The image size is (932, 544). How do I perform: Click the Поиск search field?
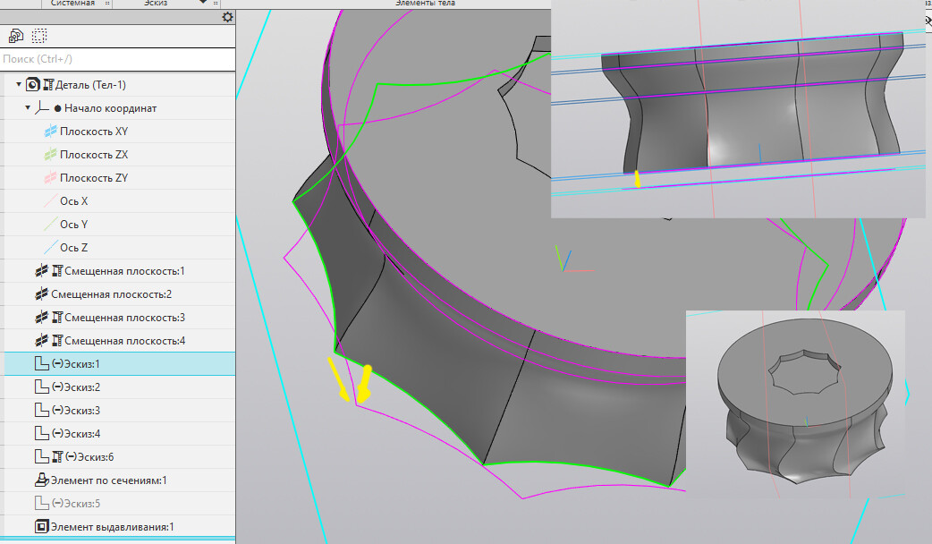coord(116,59)
